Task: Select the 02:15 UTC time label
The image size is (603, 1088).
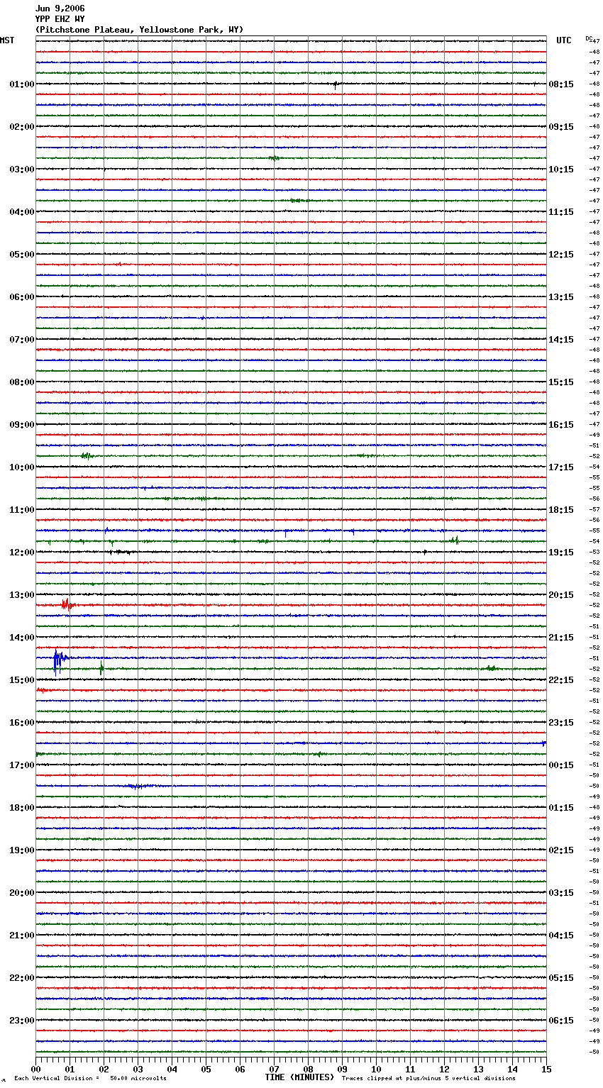Action: tap(561, 850)
